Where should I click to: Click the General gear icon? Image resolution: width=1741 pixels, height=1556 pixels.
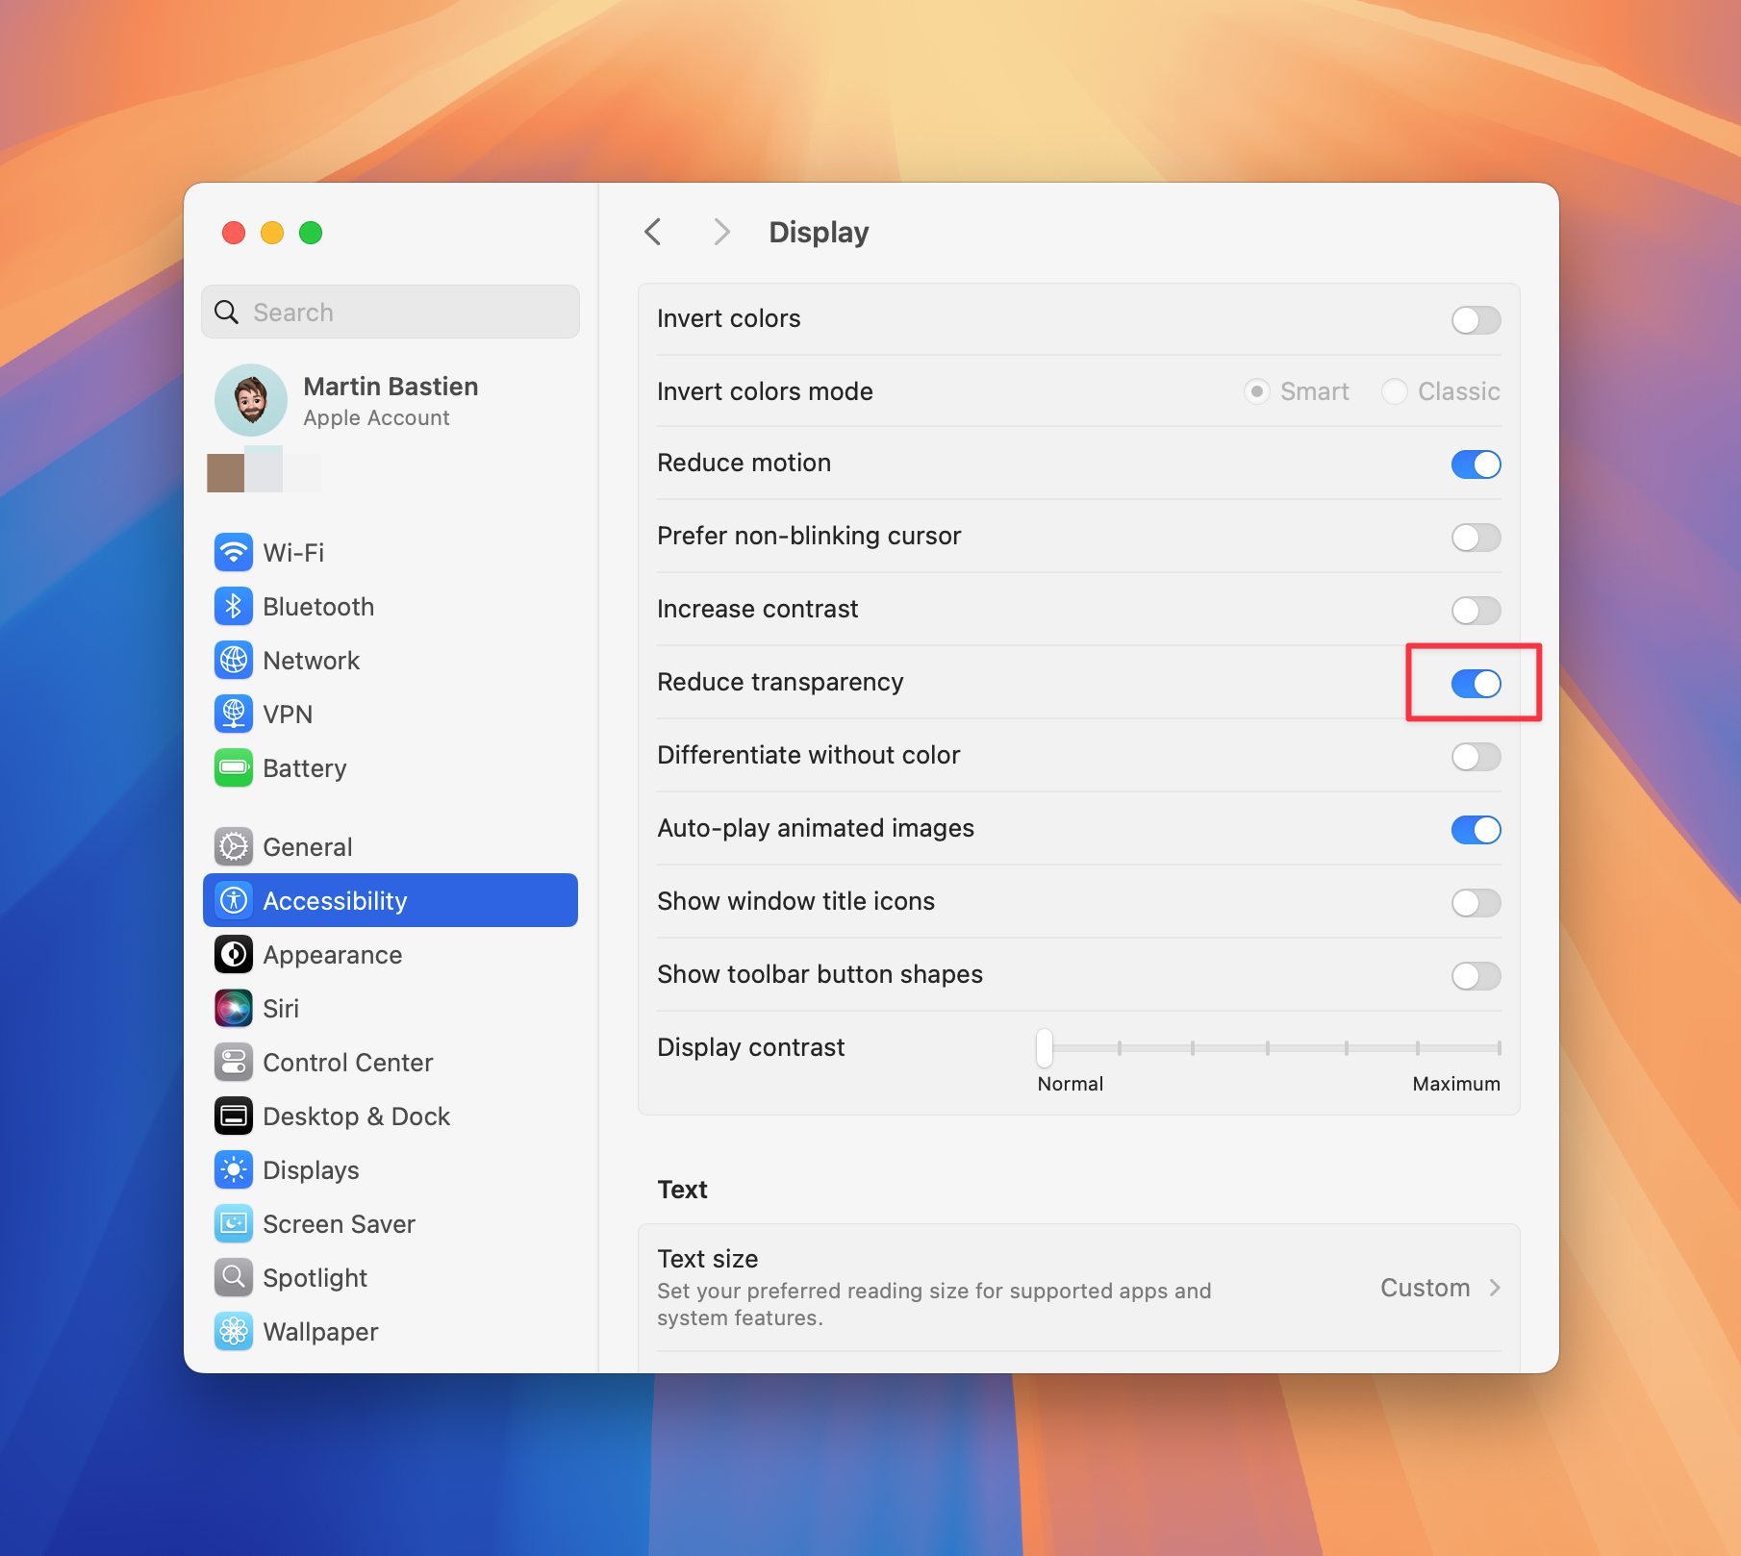234,846
